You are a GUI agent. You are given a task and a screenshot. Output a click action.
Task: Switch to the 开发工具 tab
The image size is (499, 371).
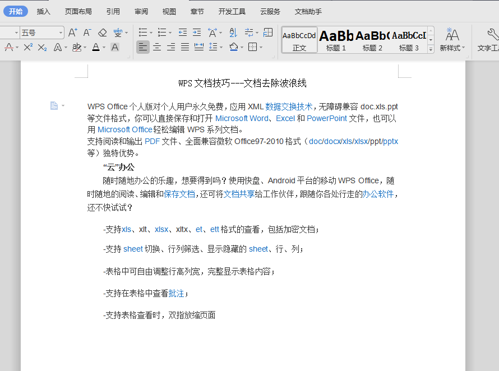(232, 11)
